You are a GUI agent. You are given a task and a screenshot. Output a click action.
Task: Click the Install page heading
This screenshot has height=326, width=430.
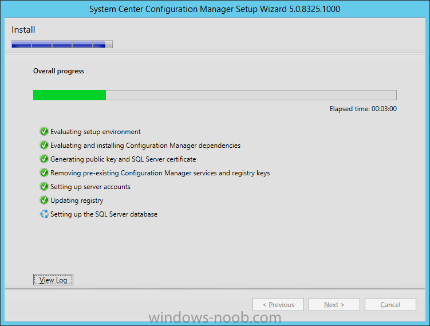click(x=23, y=30)
